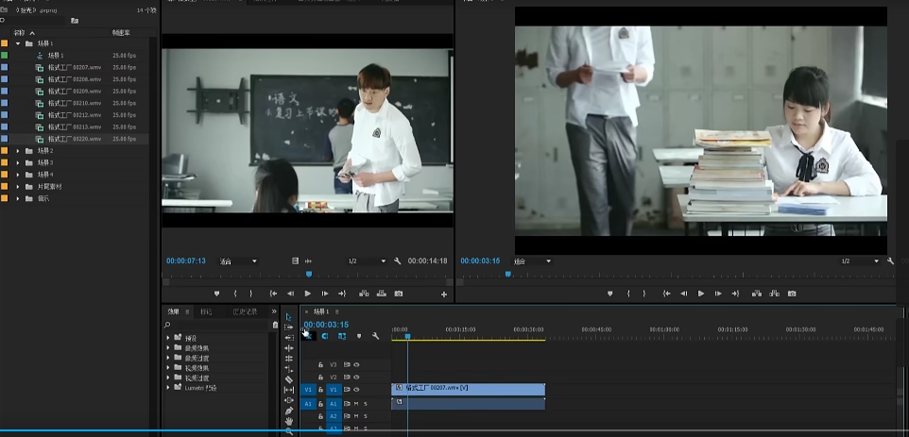The height and width of the screenshot is (437, 909).
Task: Toggle timeline snap magnet button
Action: [x=325, y=336]
